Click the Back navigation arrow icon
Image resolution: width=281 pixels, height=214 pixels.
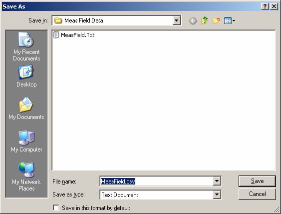193,21
